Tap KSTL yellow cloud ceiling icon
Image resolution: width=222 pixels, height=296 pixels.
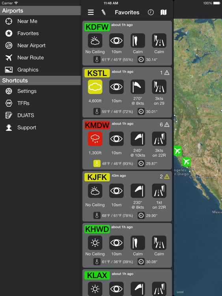(95, 87)
